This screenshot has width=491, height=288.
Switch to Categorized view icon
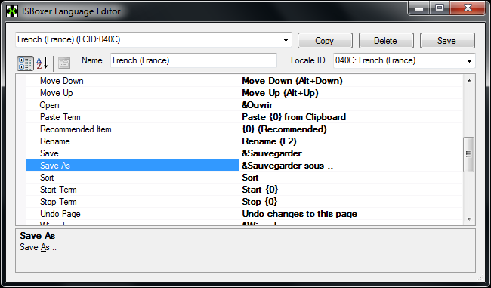[25, 63]
